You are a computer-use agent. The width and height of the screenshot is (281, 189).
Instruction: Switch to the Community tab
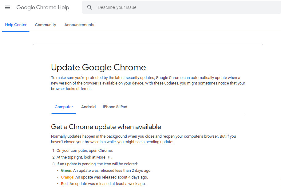(x=46, y=25)
